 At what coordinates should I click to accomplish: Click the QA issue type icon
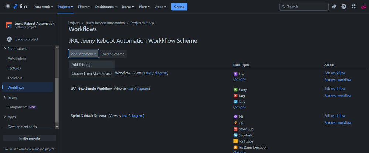235,123
